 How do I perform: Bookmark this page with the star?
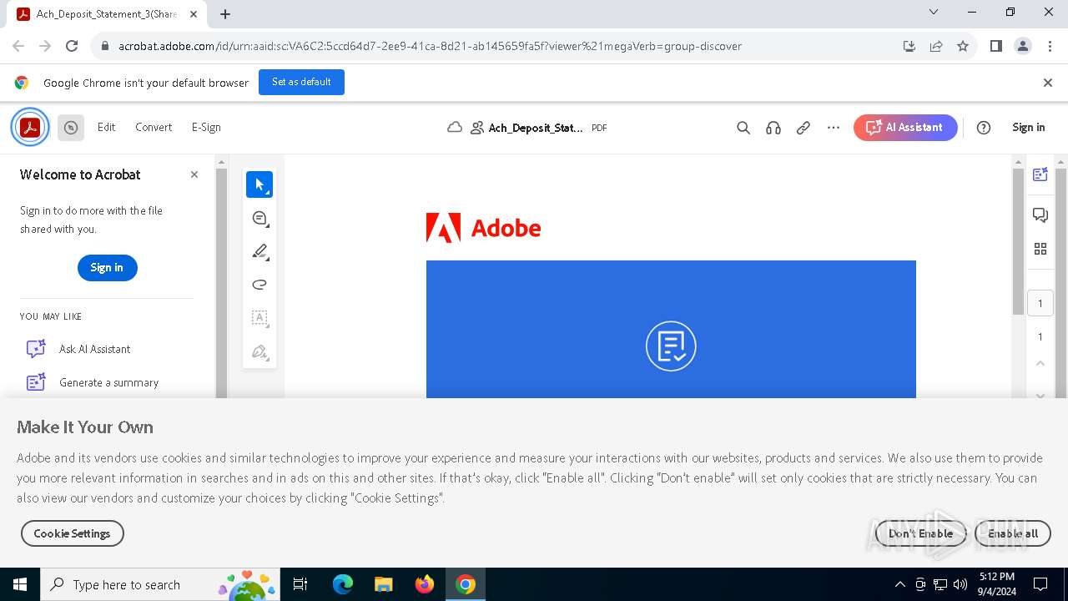tap(963, 47)
